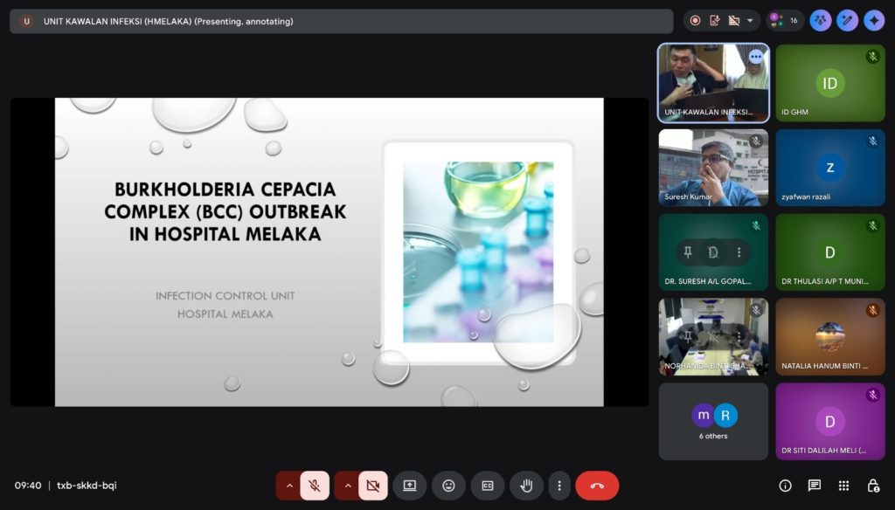Click the red Leave call button
This screenshot has width=895, height=510.
(x=597, y=486)
